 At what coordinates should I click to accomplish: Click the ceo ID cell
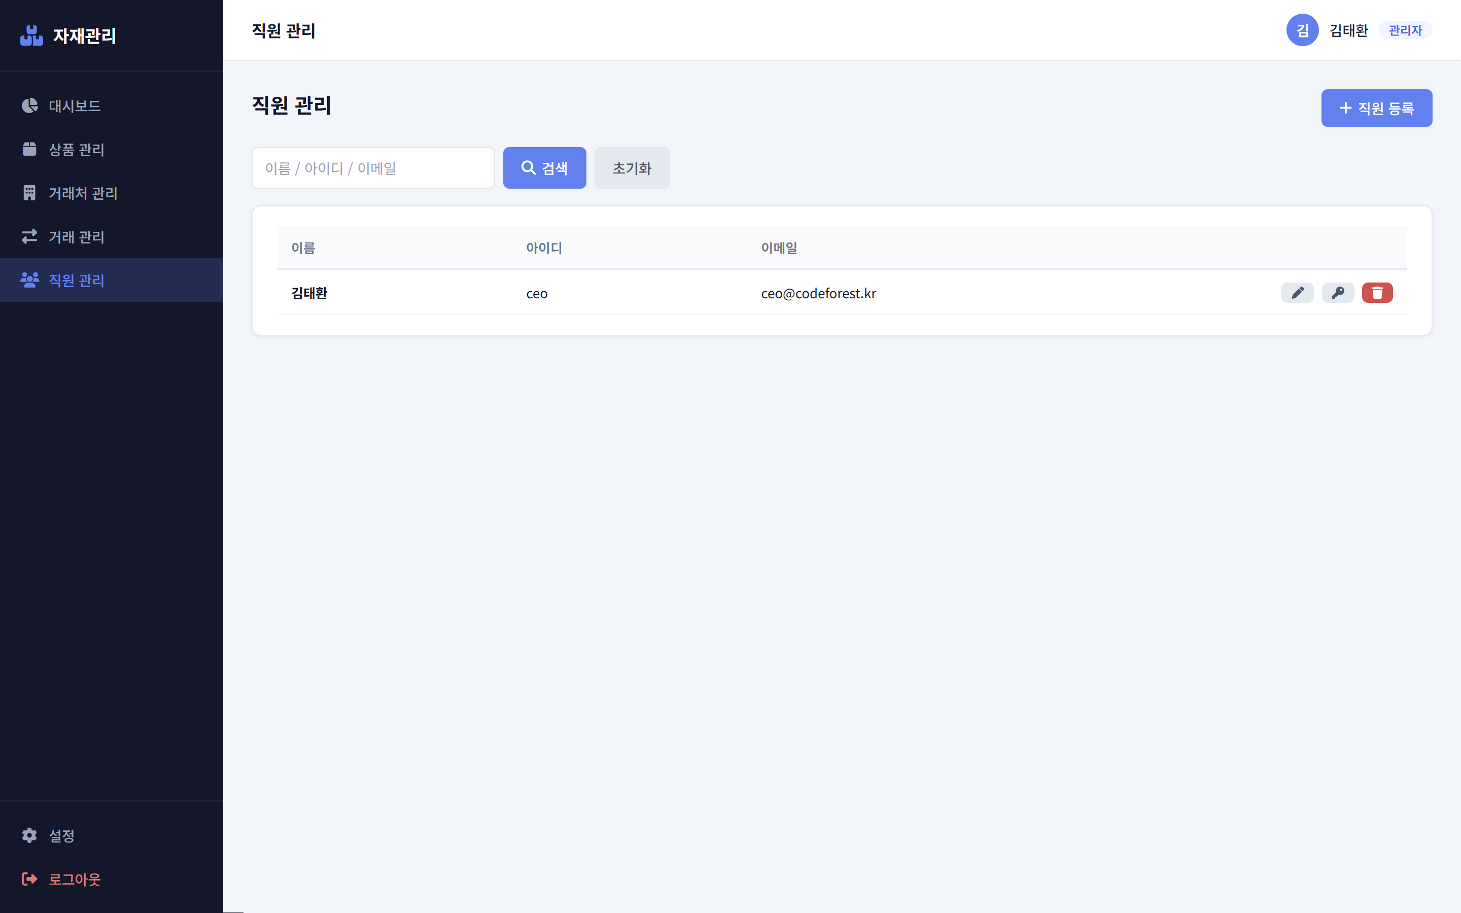pyautogui.click(x=537, y=294)
